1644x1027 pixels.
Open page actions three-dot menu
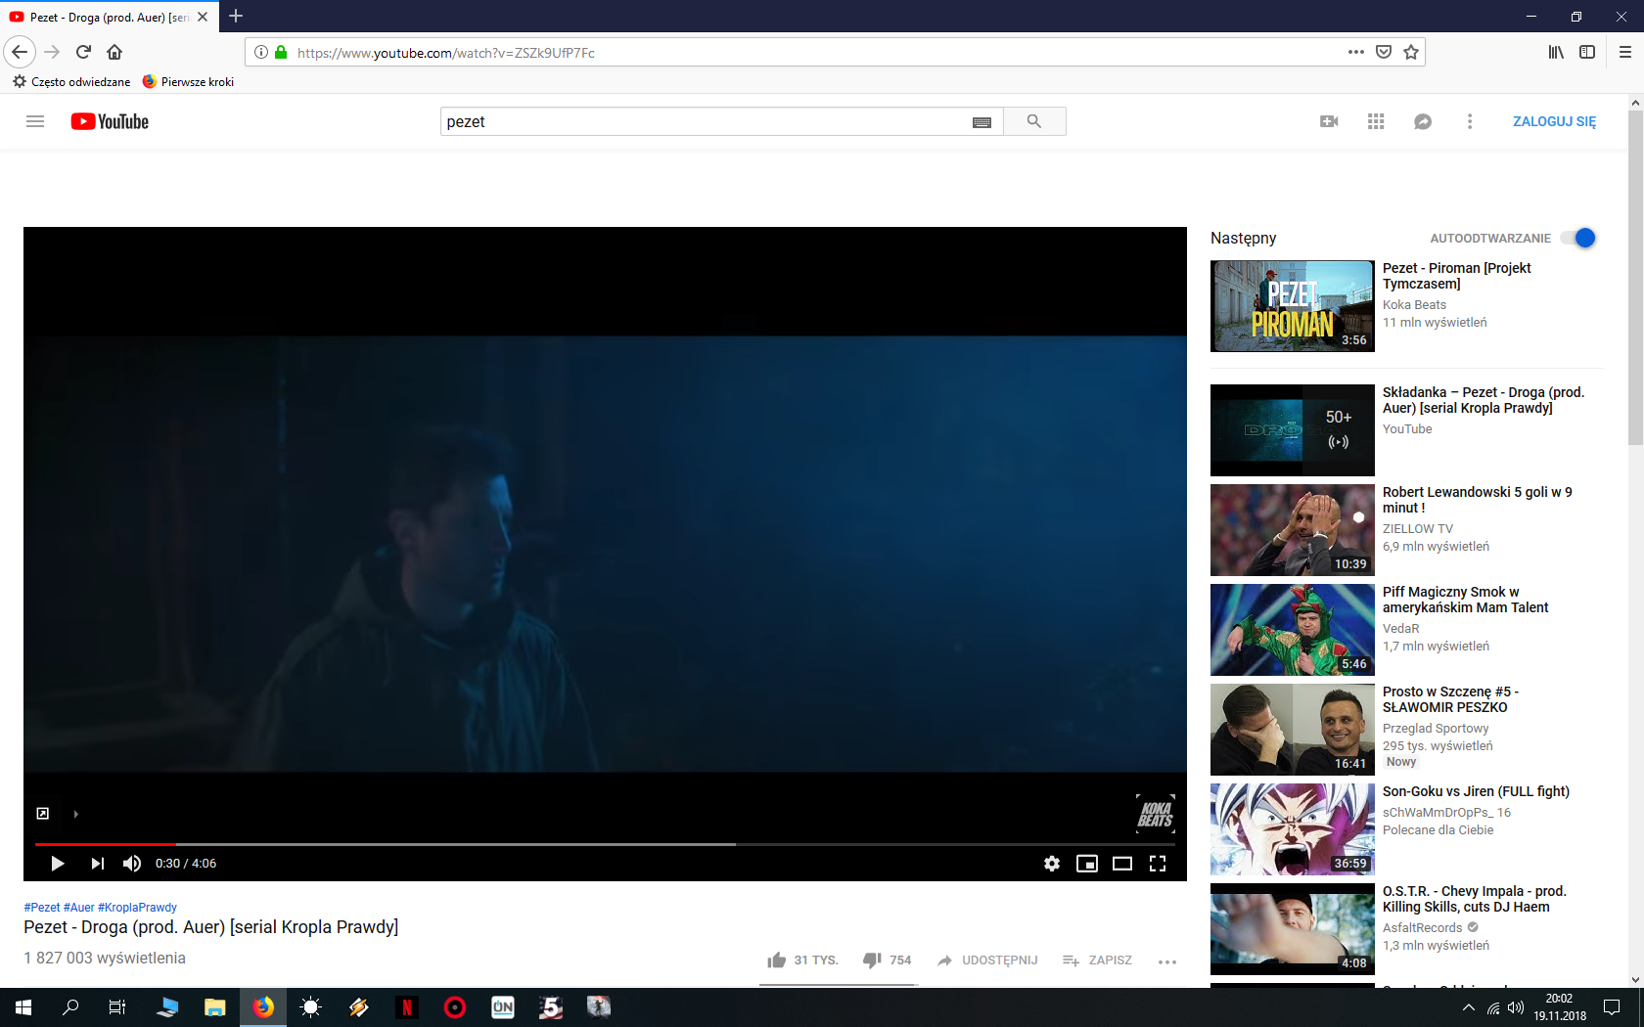1355,52
